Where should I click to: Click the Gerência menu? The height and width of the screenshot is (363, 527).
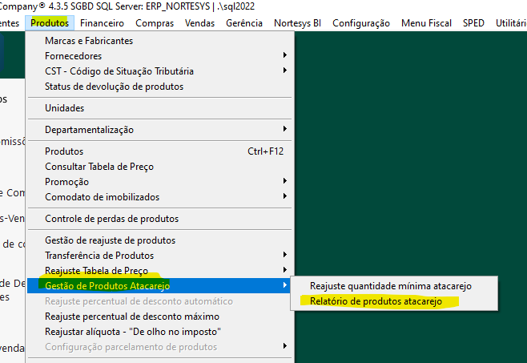click(x=244, y=23)
